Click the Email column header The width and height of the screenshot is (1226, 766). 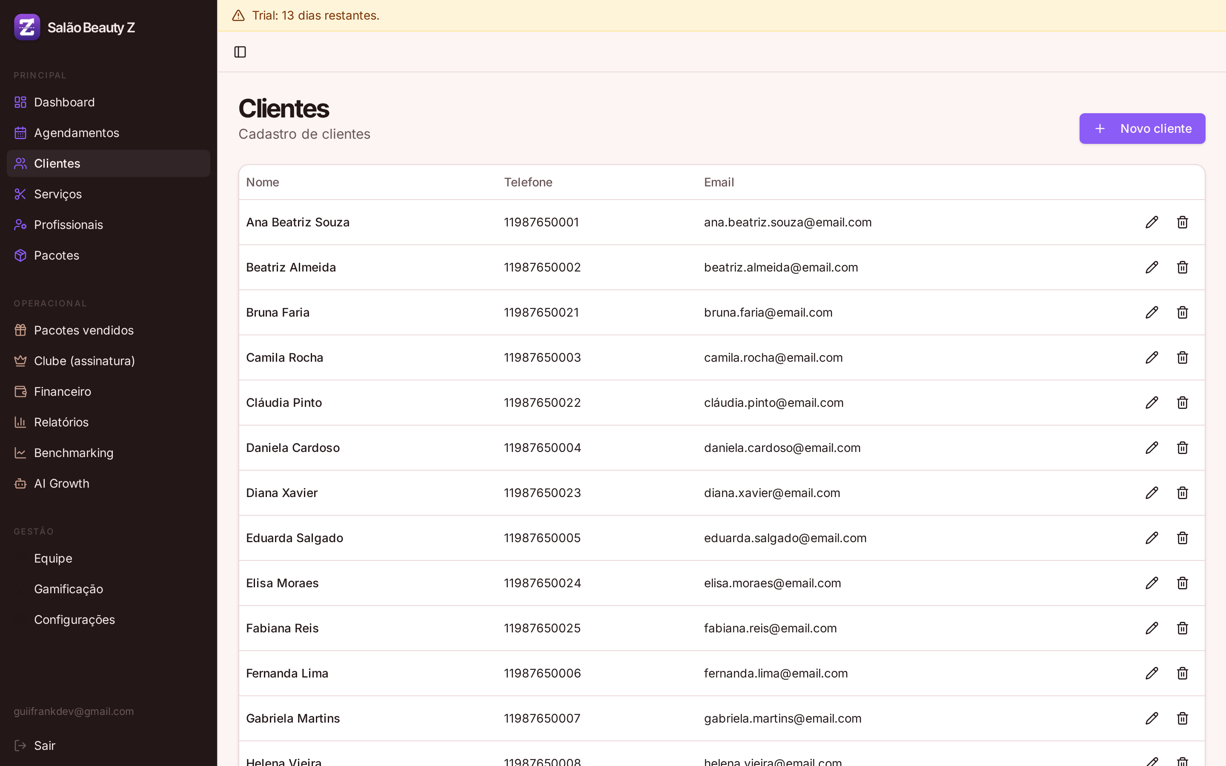pyautogui.click(x=719, y=183)
